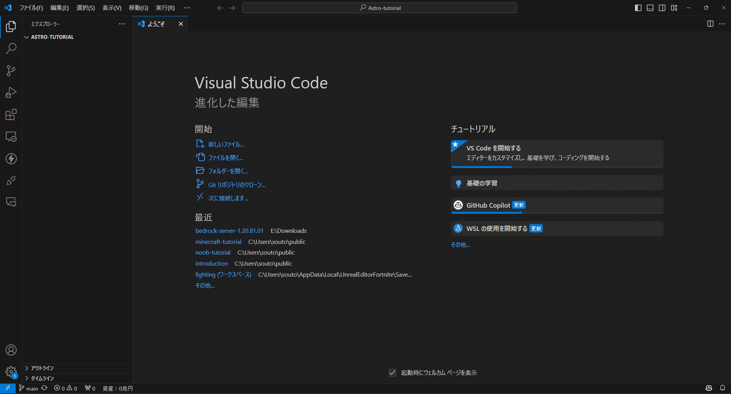Viewport: 731px width, 394px height.
Task: Open the Explorer view in the activity bar
Action: click(11, 26)
